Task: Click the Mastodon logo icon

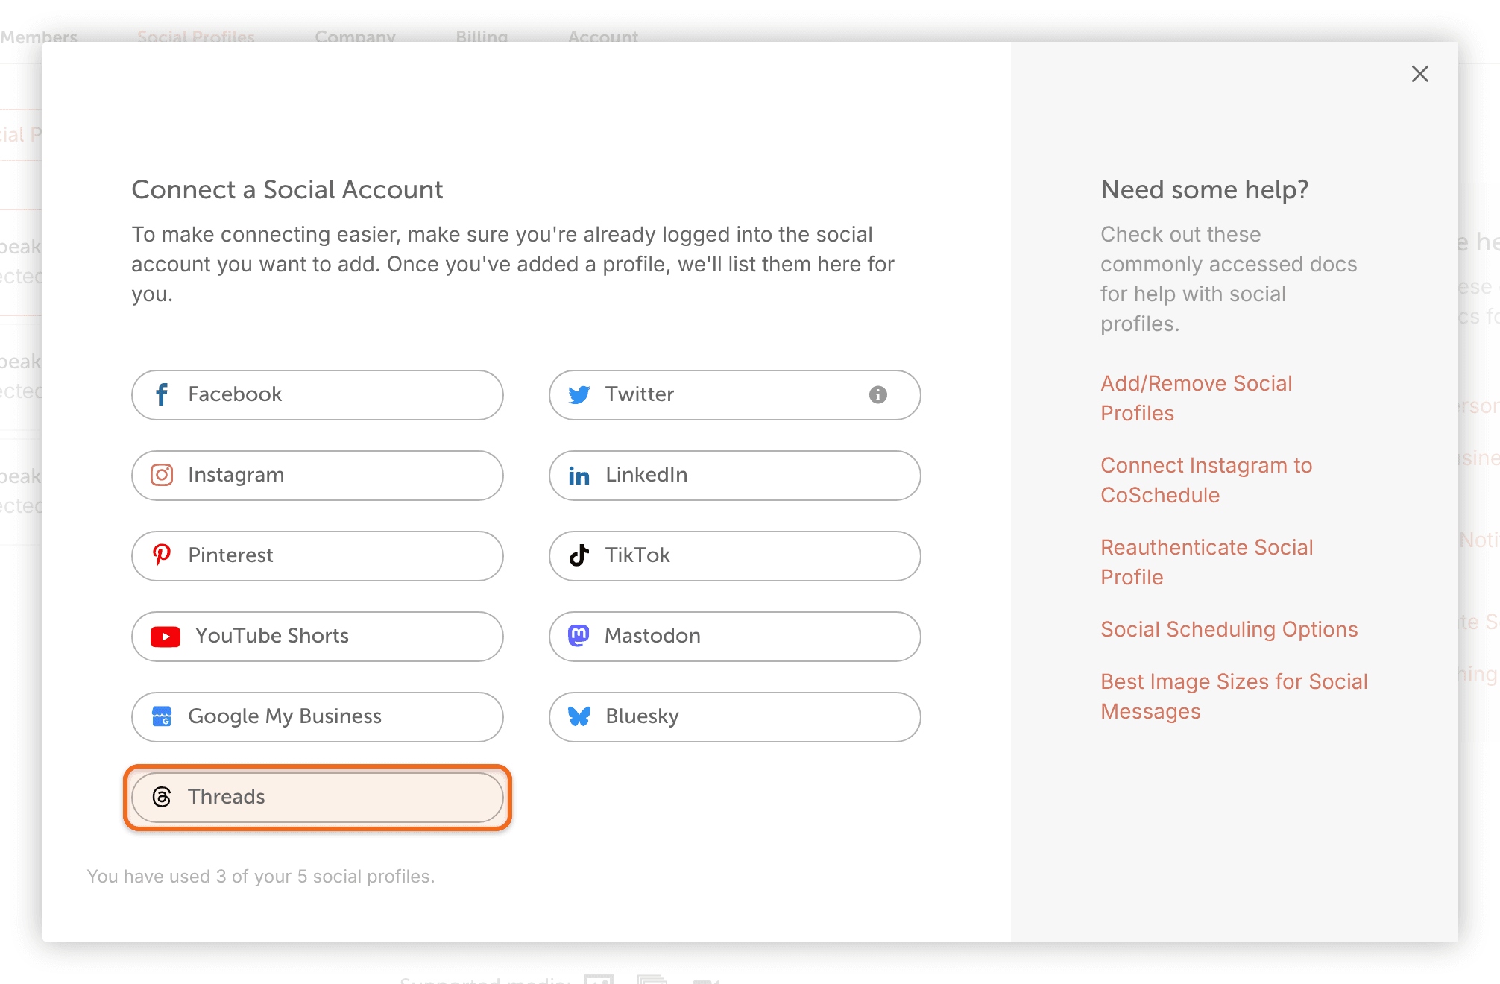Action: pos(579,635)
